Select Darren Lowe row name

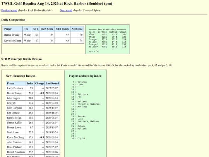coord(14,128)
